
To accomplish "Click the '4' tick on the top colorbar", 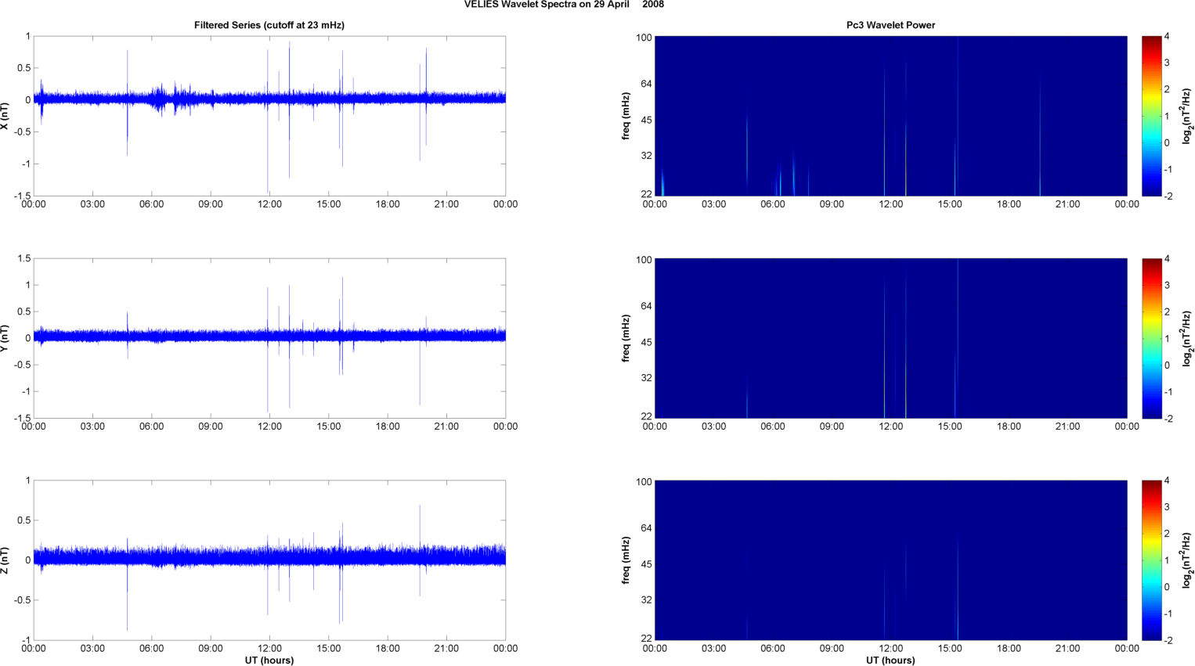I will [x=1167, y=37].
